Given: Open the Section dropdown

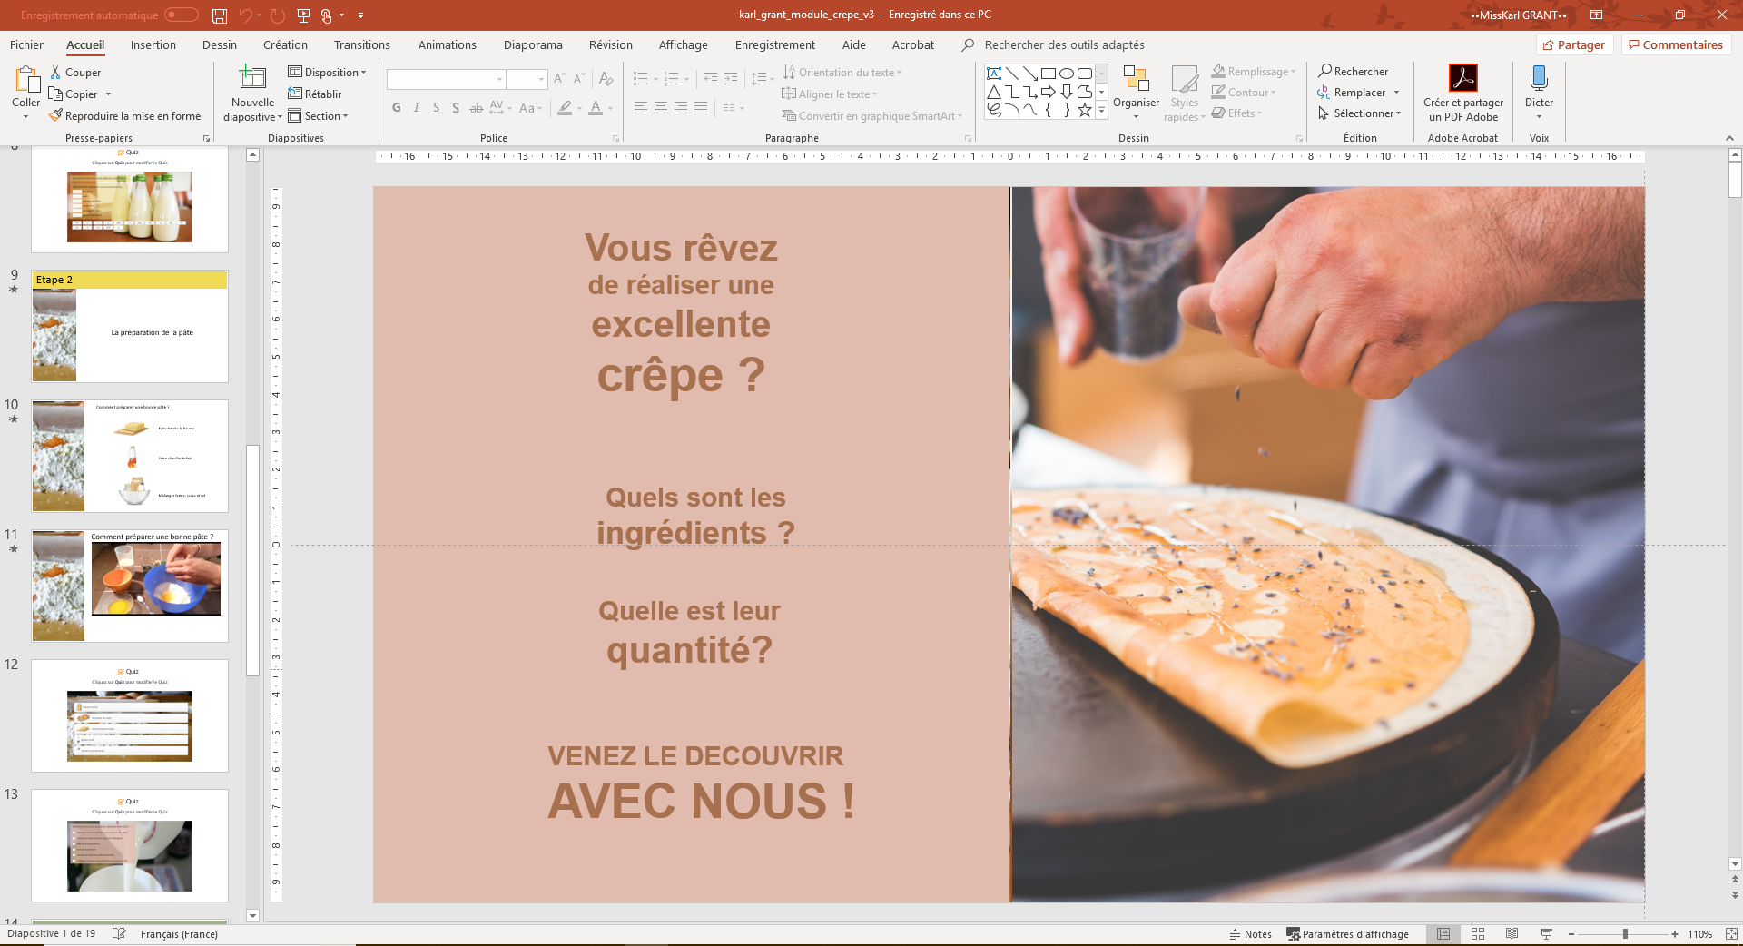Looking at the screenshot, I should [318, 116].
